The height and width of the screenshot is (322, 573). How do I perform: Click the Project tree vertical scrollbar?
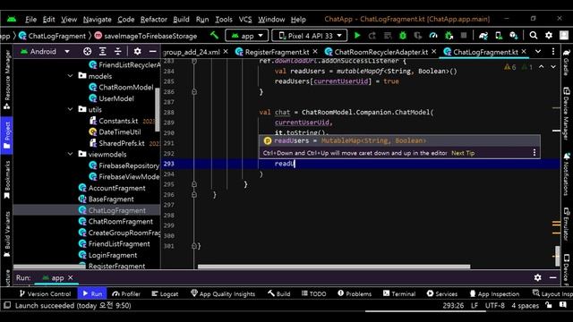158,109
